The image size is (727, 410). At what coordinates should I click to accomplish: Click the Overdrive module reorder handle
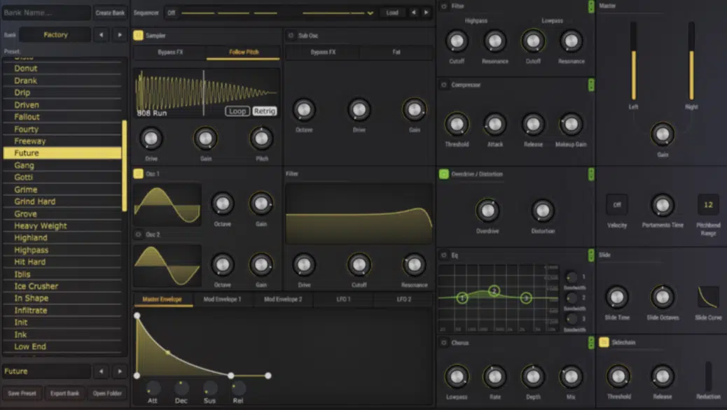pos(591,174)
